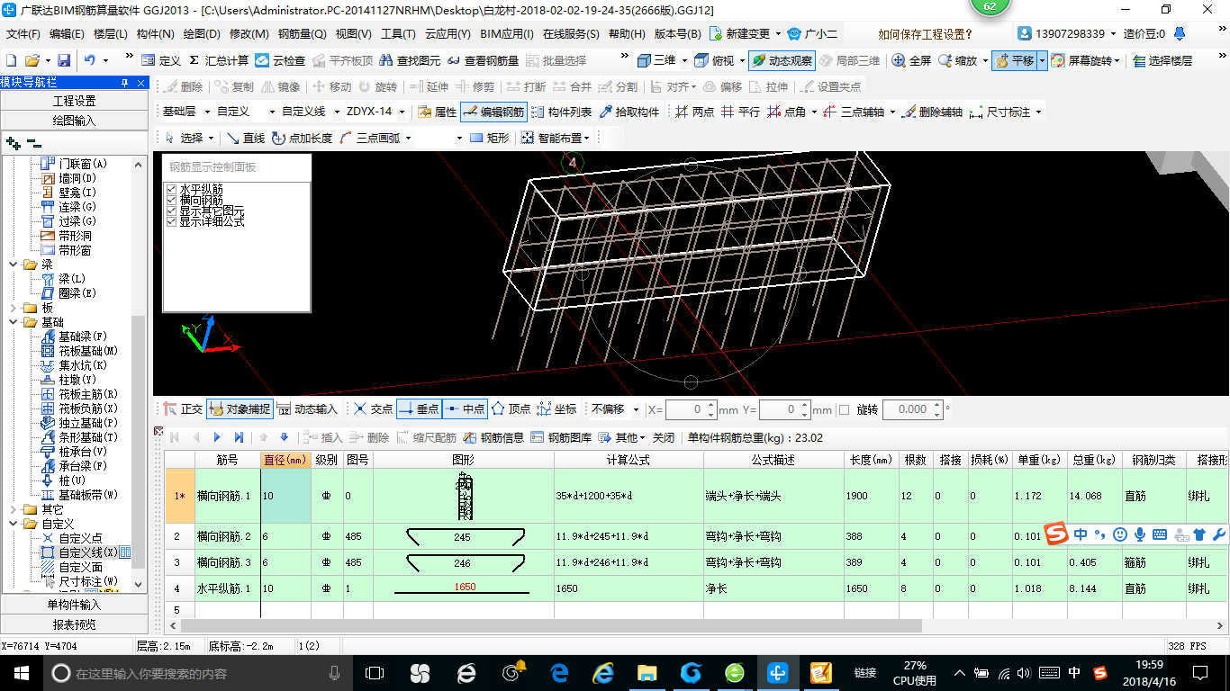
Task: Click taskbar search box
Action: tap(197, 672)
